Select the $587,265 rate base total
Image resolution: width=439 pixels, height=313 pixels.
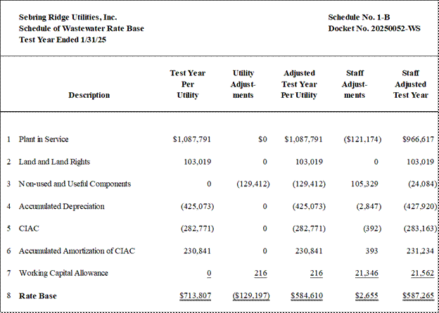click(419, 295)
